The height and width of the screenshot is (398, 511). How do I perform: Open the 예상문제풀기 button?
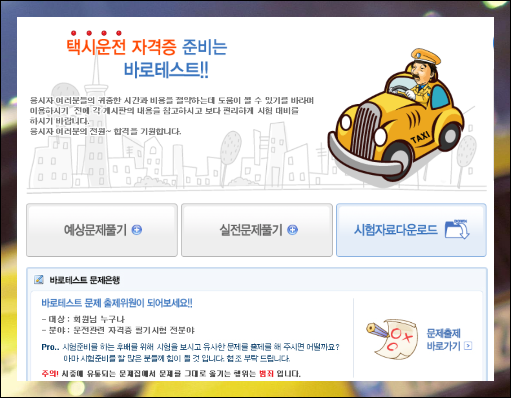pos(102,230)
